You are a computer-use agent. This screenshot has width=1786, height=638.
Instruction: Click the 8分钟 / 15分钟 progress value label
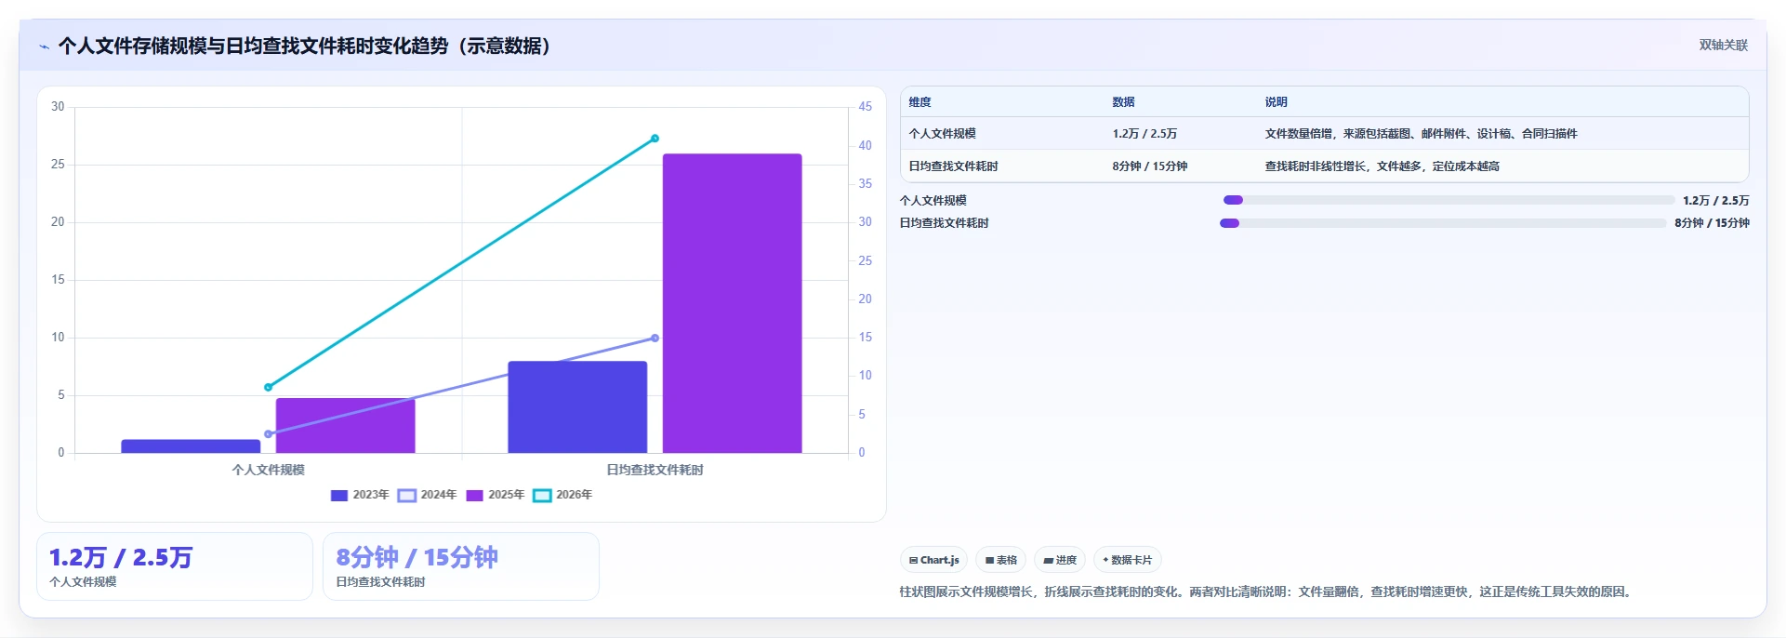pos(1713,223)
